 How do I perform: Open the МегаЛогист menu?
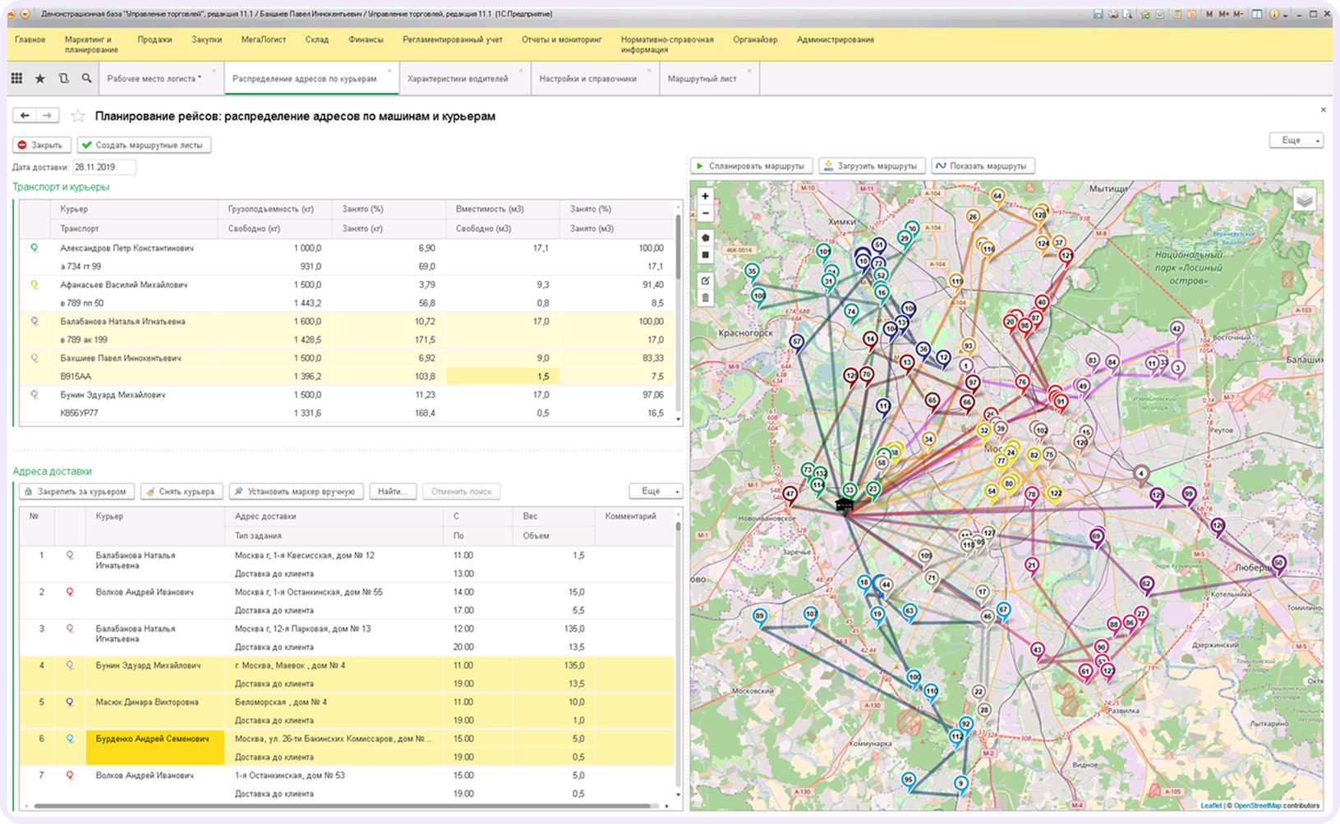pos(264,39)
